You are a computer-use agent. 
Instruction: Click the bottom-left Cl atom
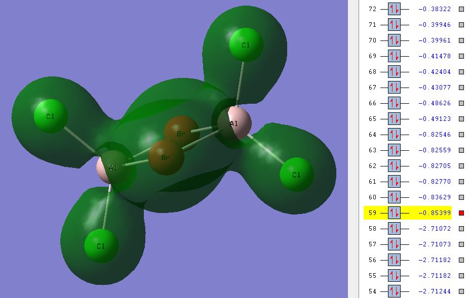101,246
